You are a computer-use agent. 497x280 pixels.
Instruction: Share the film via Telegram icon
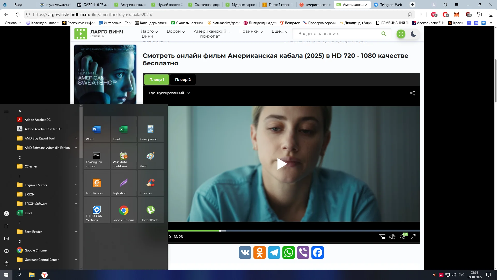point(274,253)
